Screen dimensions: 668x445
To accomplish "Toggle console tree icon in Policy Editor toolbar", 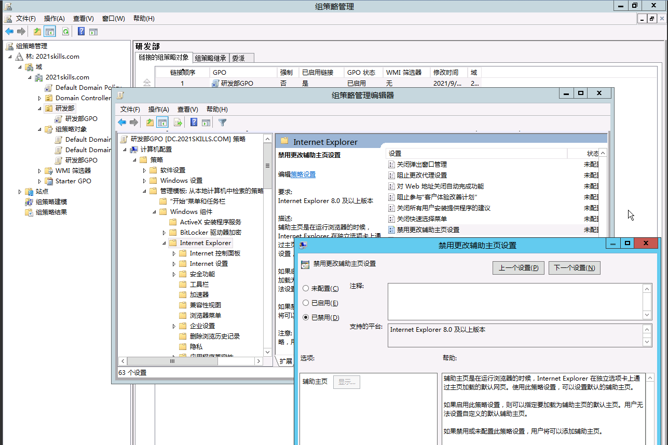I will [162, 123].
